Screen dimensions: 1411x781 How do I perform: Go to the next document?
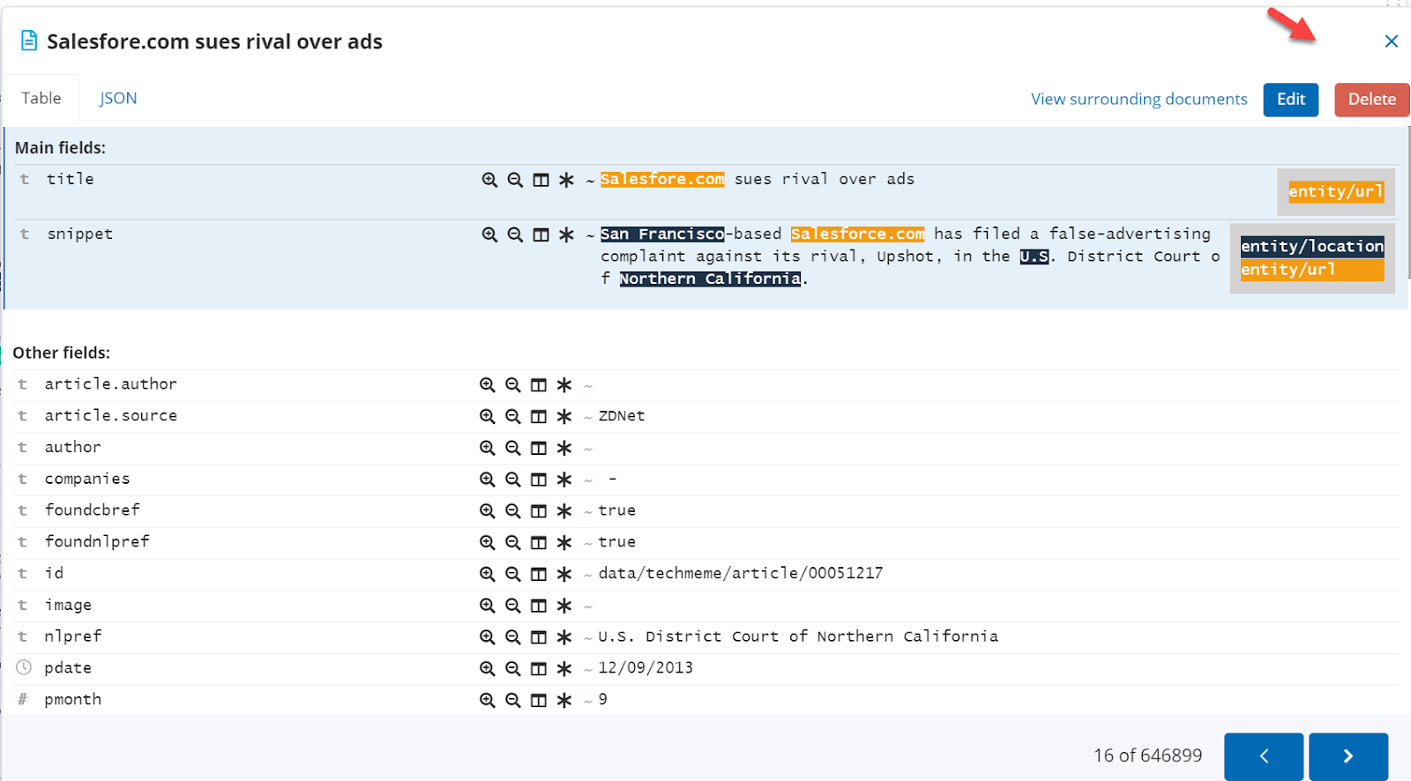pos(1348,756)
